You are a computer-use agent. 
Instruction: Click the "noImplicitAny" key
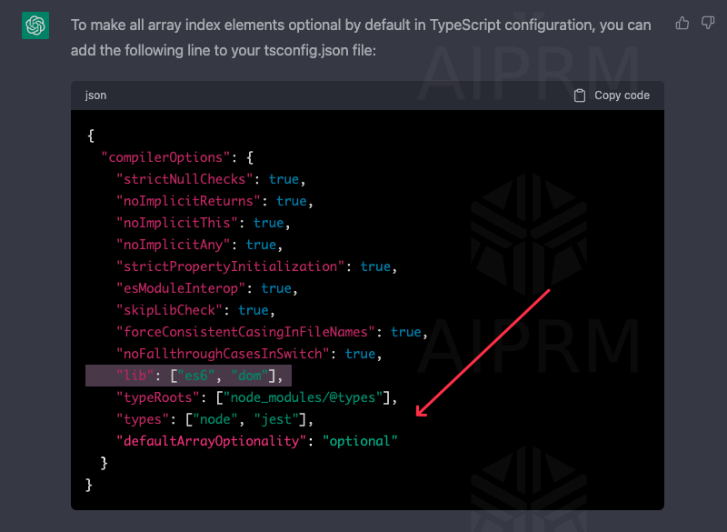pos(174,245)
